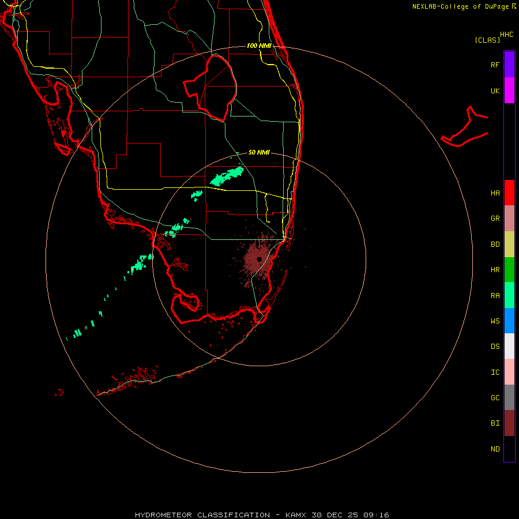Click the ND black legend swatch
The height and width of the screenshot is (519, 519).
(509, 449)
